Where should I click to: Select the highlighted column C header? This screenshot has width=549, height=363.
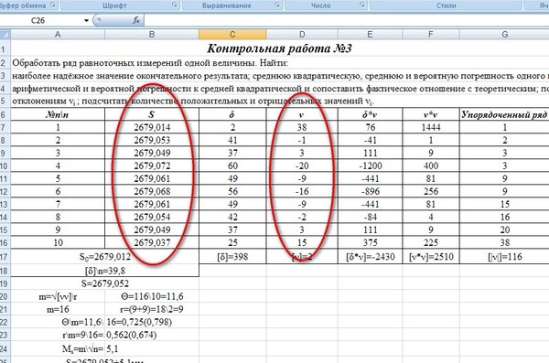pyautogui.click(x=232, y=35)
